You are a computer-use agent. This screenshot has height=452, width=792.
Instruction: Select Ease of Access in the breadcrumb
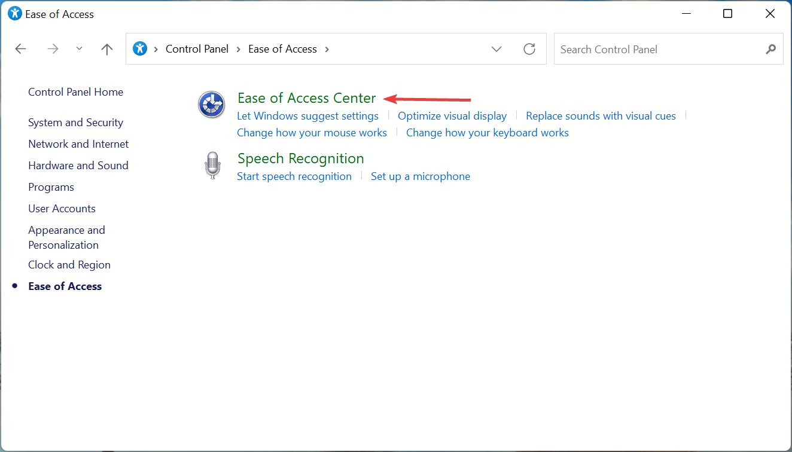(282, 49)
